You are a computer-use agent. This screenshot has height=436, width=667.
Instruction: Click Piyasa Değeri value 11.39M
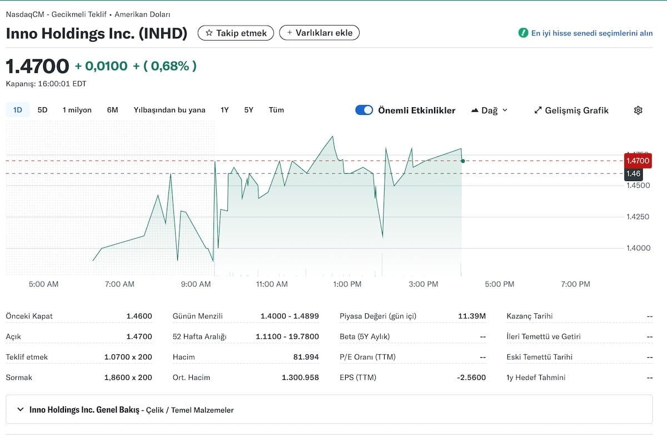pos(472,316)
